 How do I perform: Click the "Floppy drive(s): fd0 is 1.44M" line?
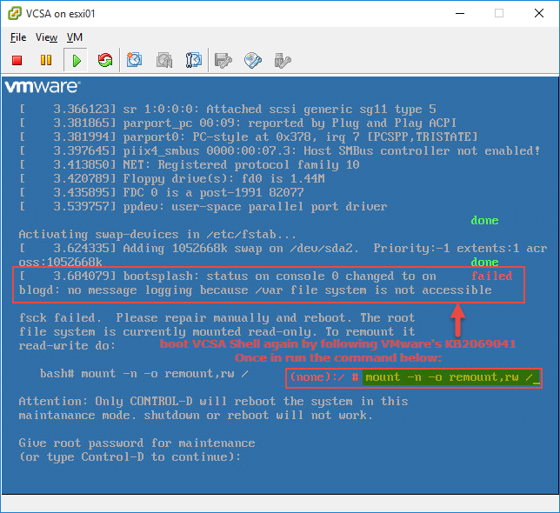(172, 178)
